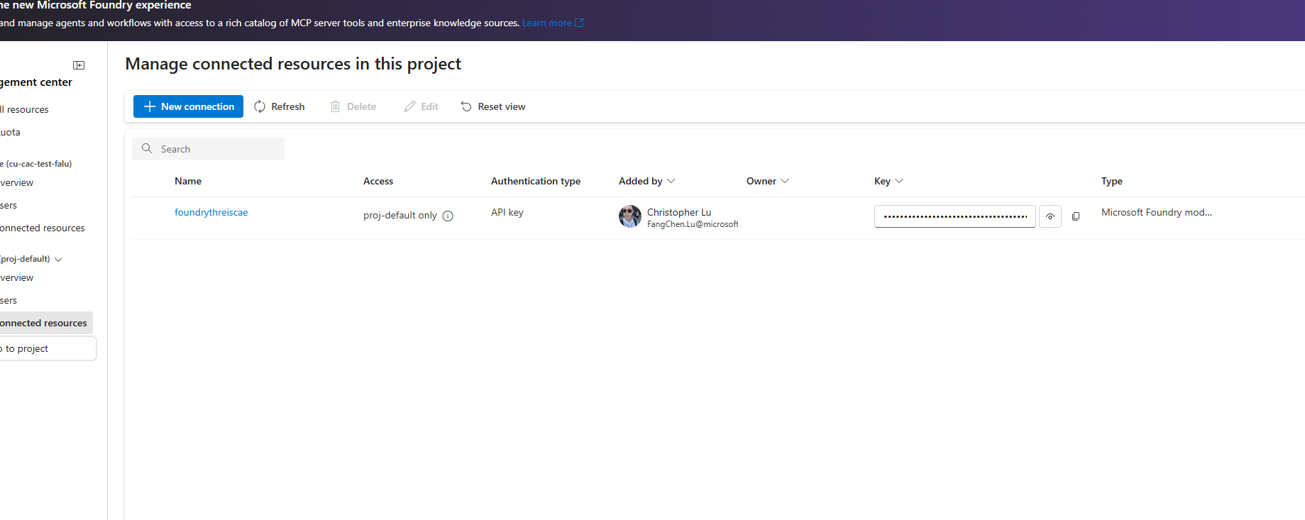
Task: Open Overview under proj-default
Action: click(x=17, y=277)
